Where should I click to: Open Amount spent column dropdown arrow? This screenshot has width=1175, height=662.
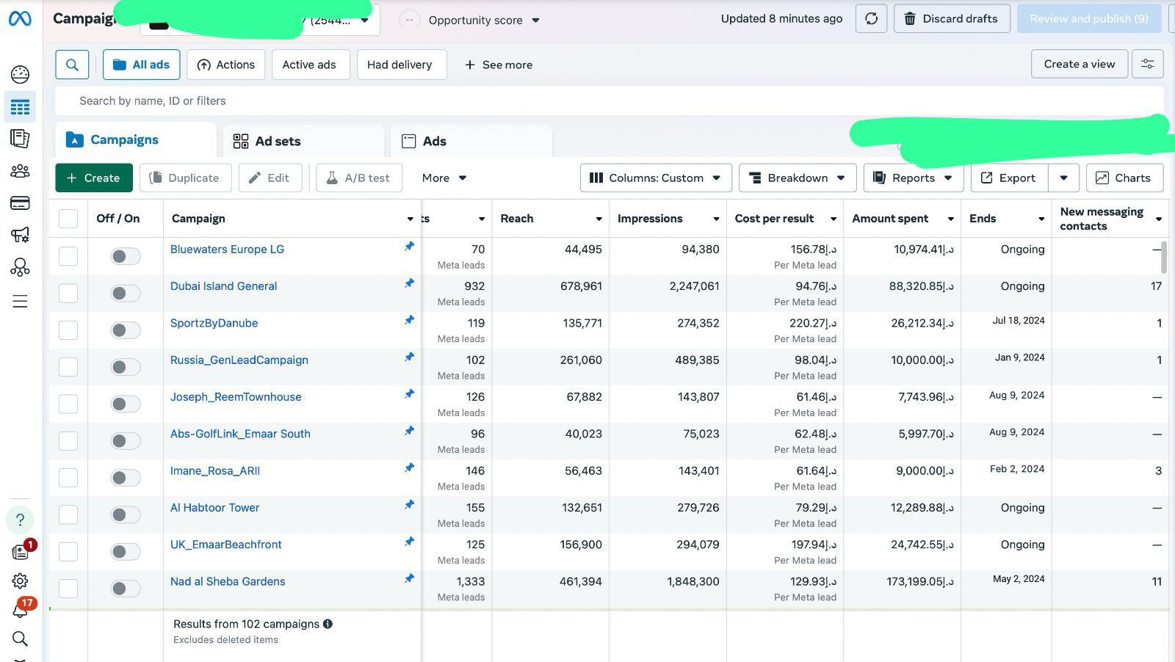950,219
